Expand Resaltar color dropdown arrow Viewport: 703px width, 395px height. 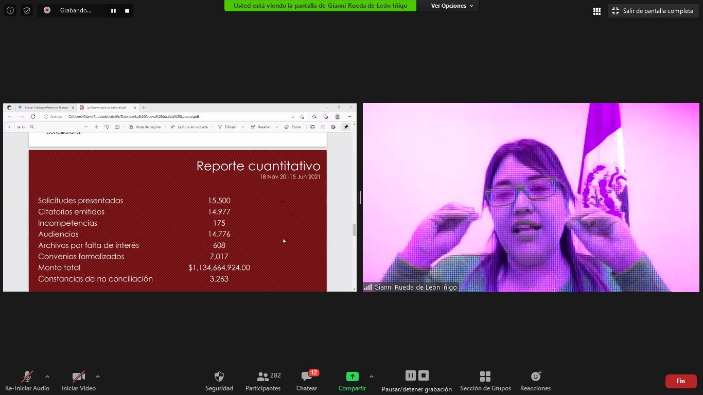(277, 127)
